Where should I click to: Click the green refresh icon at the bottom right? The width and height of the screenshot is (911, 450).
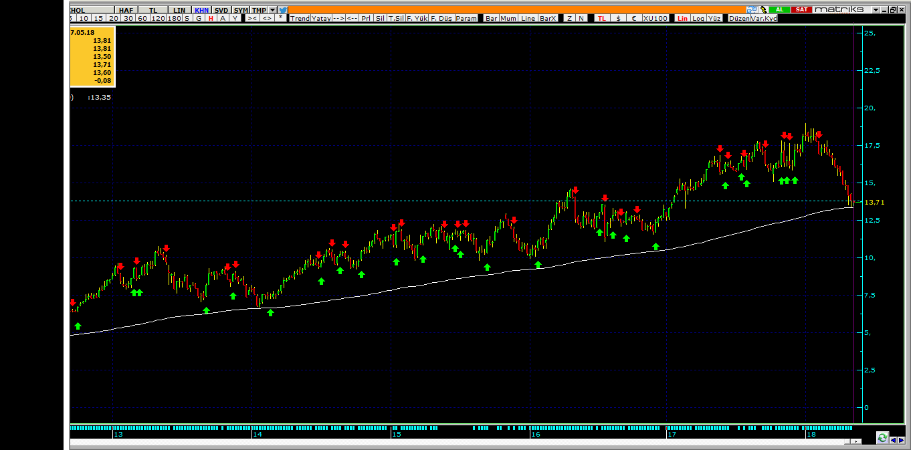tap(882, 438)
